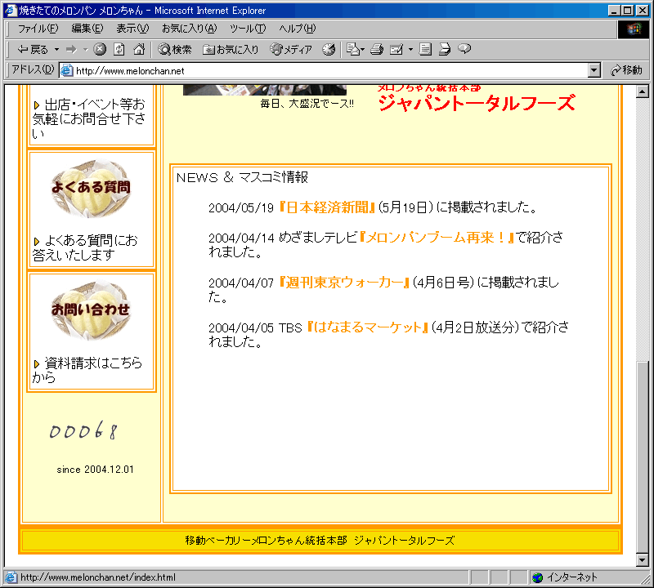Click the 移動 (Go) button
The height and width of the screenshot is (588, 654).
click(626, 70)
